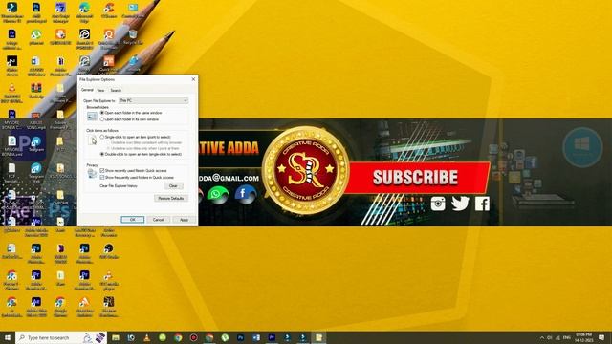Switch to the View tab
Screen dimensions: 612x344
point(100,90)
